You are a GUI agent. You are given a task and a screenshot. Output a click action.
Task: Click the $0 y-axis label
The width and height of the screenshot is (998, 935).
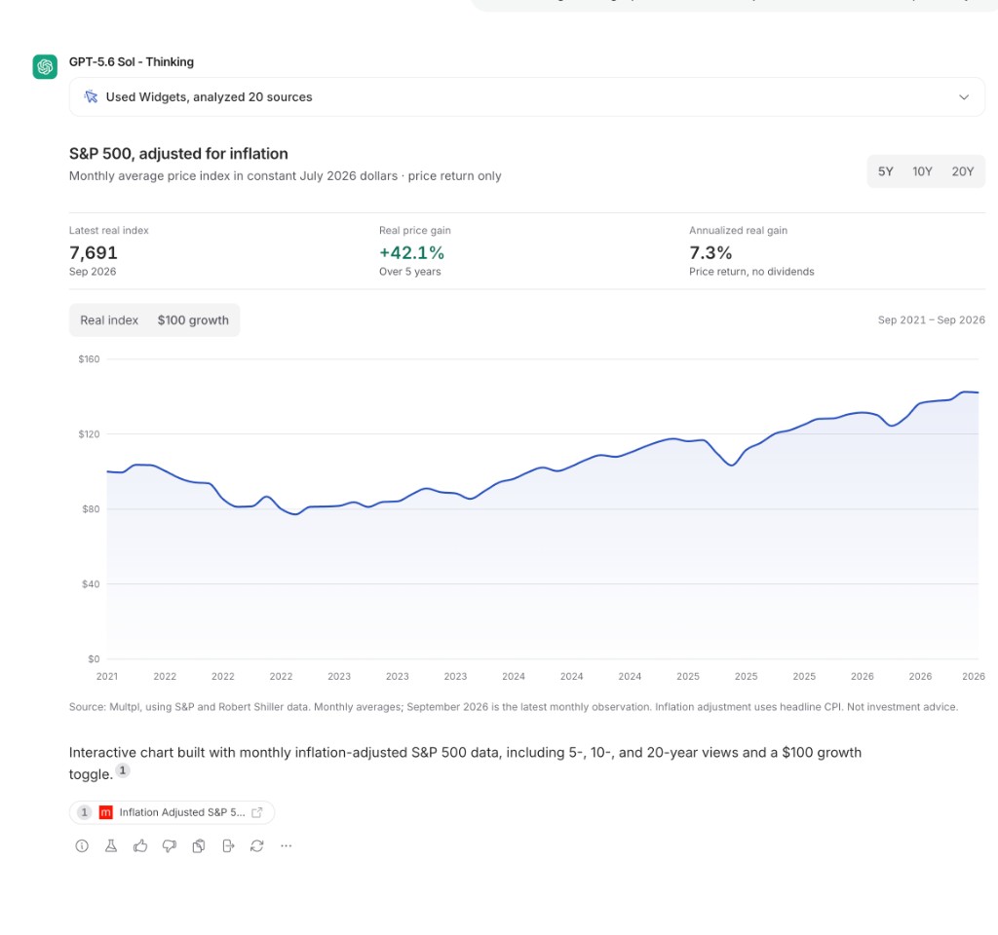94,659
